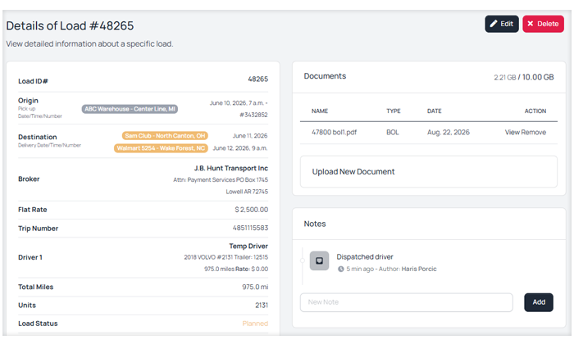Select the 2018 VOLVO #2131 Trailer: 12515 text
The height and width of the screenshot is (344, 574).
pos(225,257)
